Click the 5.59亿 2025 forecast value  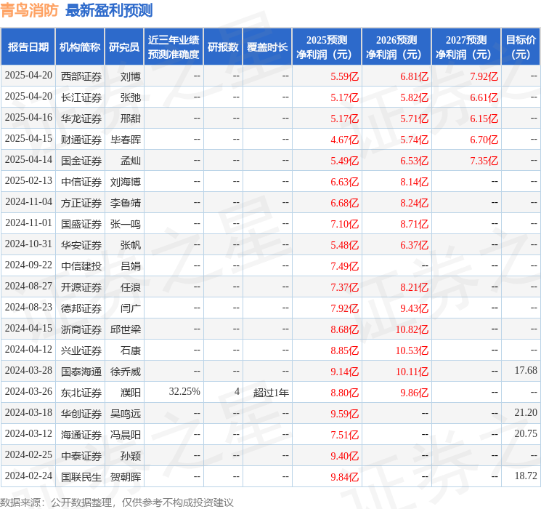[x=345, y=76]
